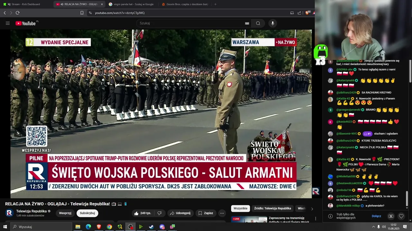Open options for Zapraszamy na transmisję video
Image resolution: width=412 pixels, height=231 pixels.
click(x=315, y=218)
